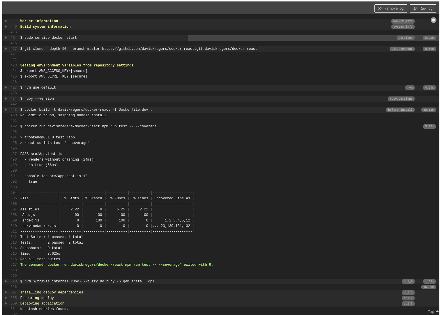Click the rvm tag badge

[x=410, y=88]
